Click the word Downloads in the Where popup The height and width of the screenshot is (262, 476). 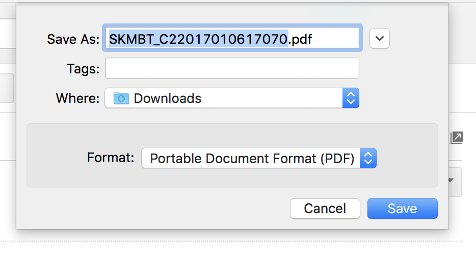pos(168,98)
